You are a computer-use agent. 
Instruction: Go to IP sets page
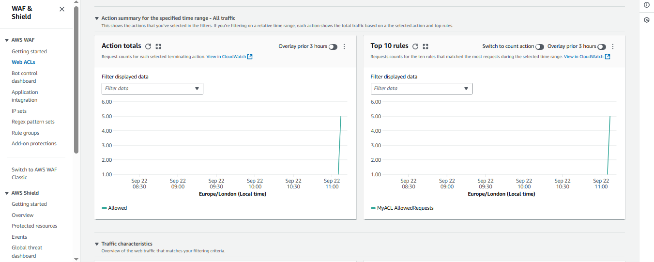tap(19, 111)
